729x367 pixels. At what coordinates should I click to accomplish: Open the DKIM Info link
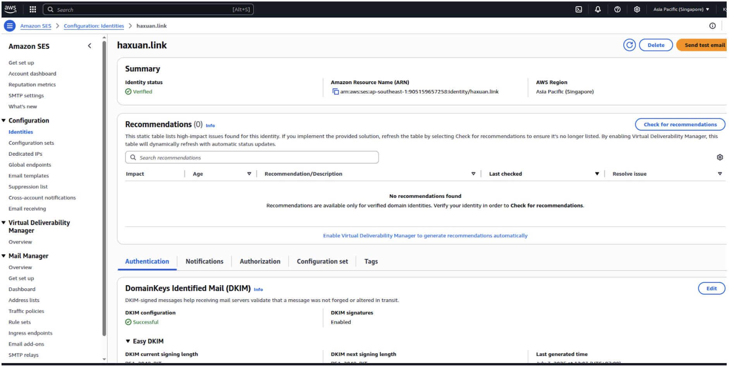click(258, 290)
